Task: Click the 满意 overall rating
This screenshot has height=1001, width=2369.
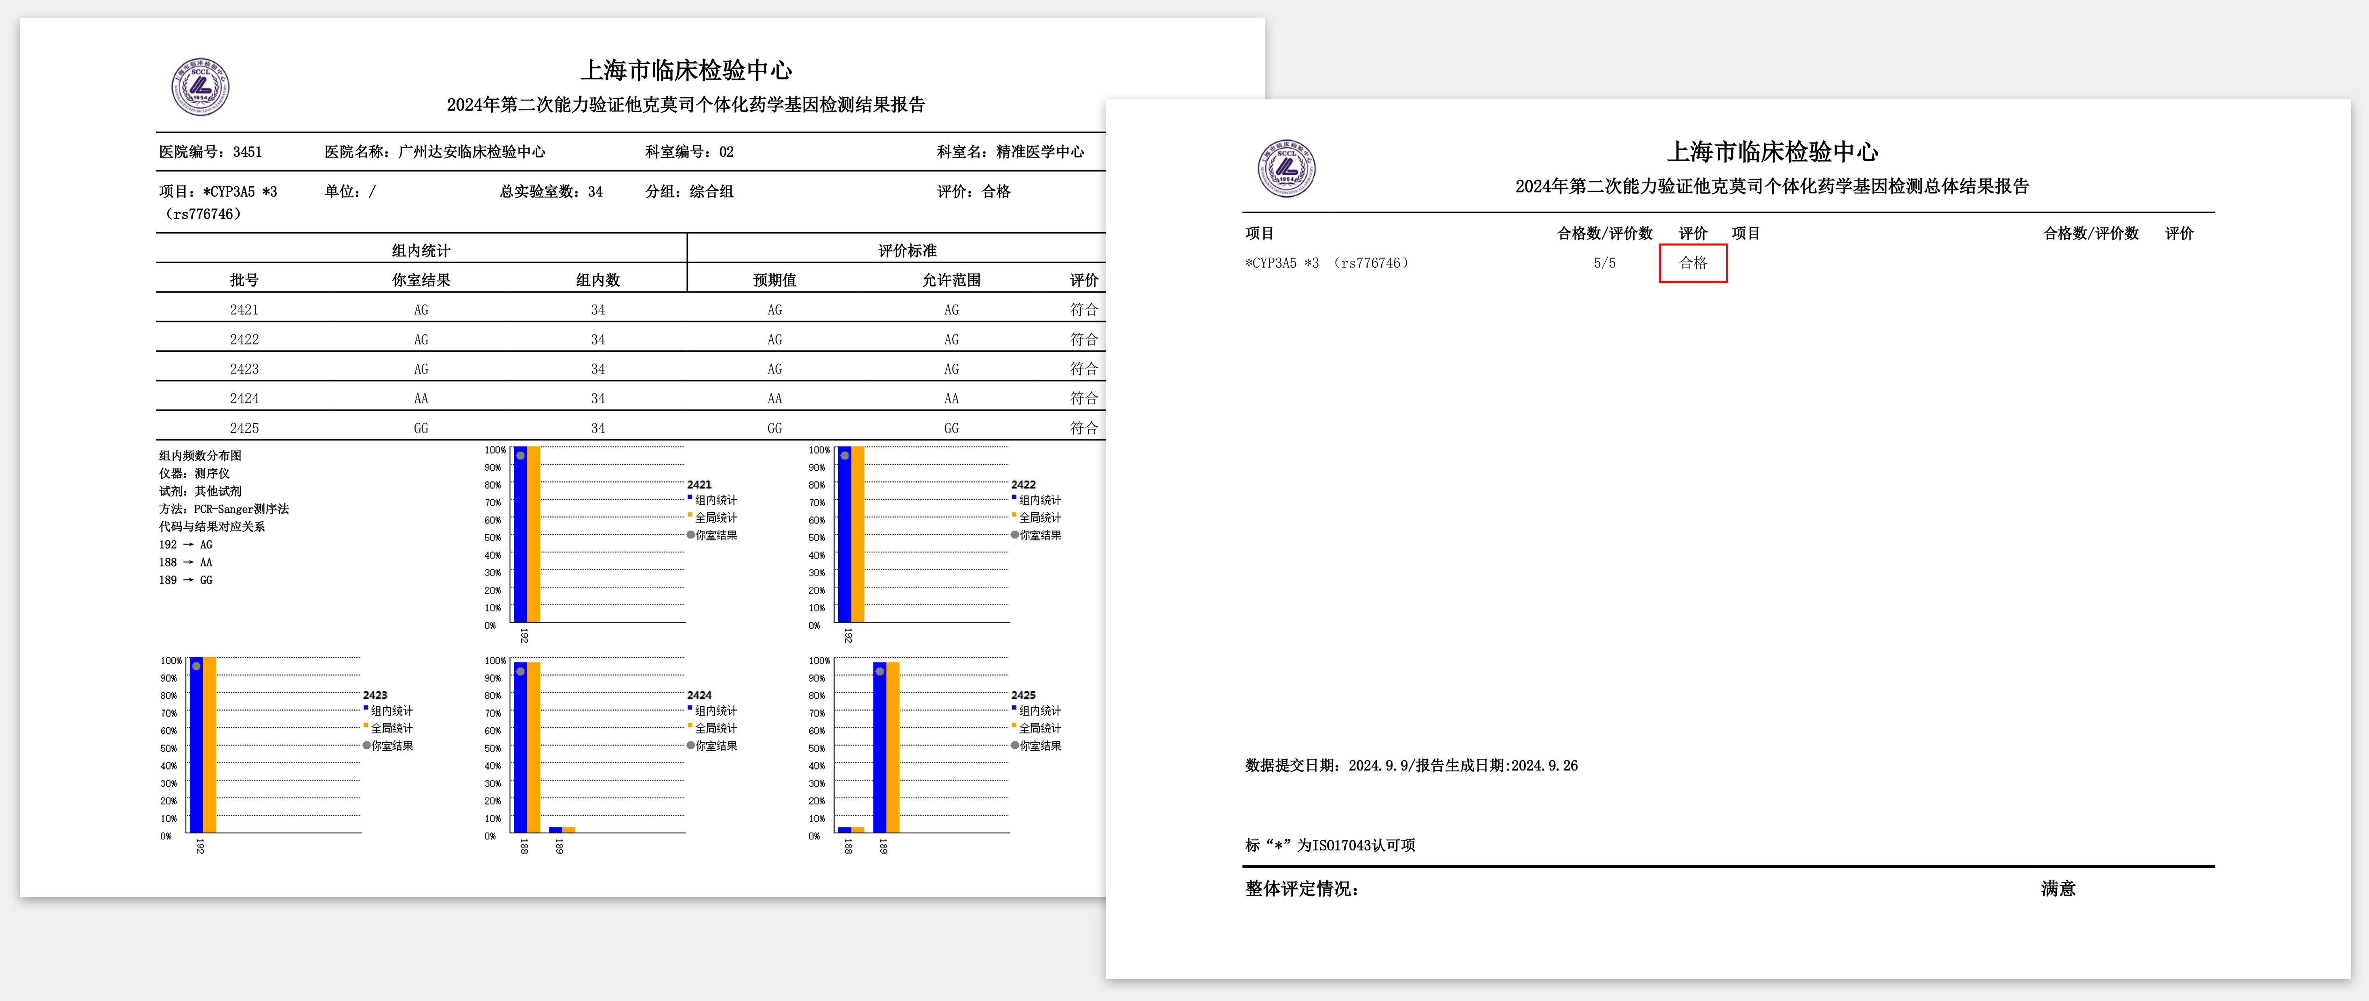Action: (x=2058, y=889)
